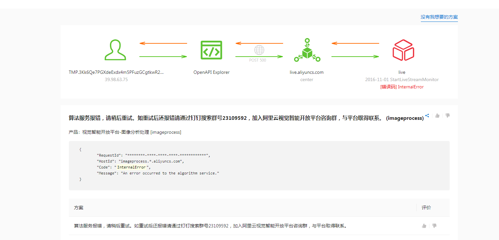The image size is (499, 240).
Task: Click the solution description text in the table row
Action: click(x=210, y=226)
